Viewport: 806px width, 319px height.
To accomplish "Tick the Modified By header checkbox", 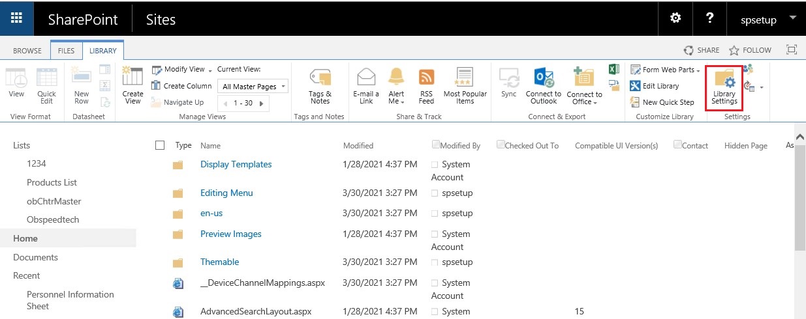I will [436, 144].
